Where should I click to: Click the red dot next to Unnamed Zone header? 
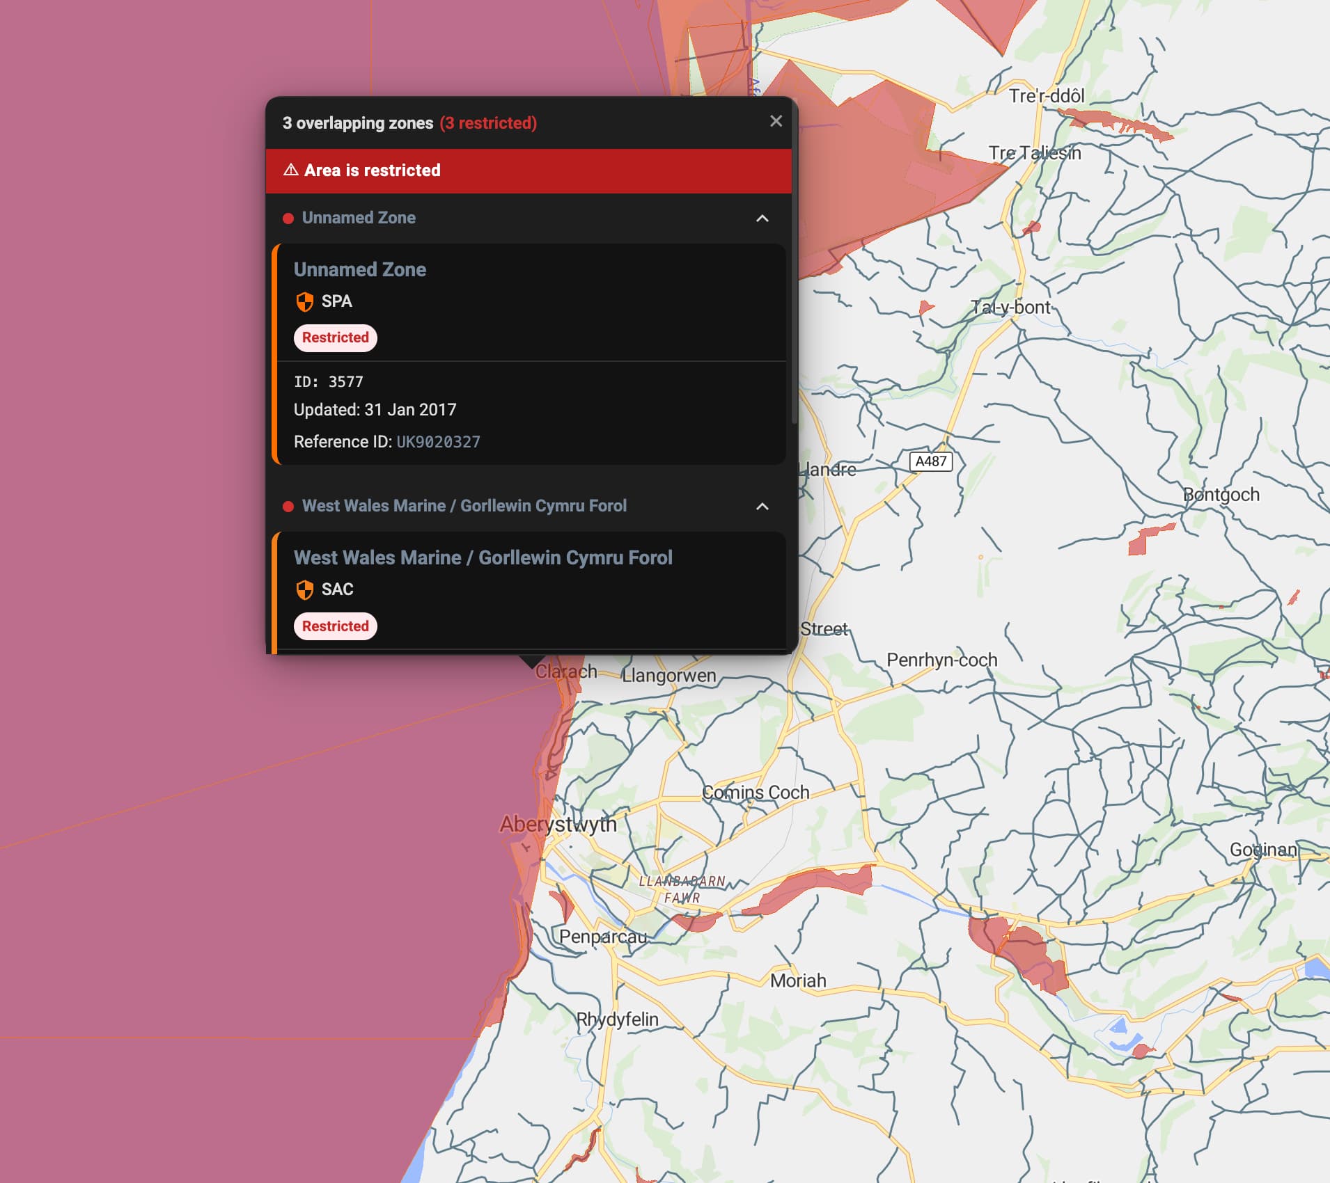pos(288,219)
